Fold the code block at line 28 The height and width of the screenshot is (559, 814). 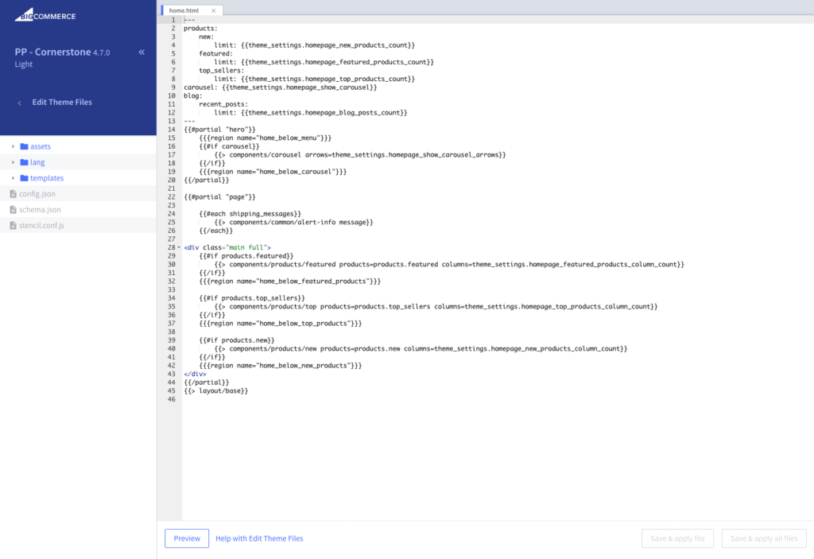(179, 247)
